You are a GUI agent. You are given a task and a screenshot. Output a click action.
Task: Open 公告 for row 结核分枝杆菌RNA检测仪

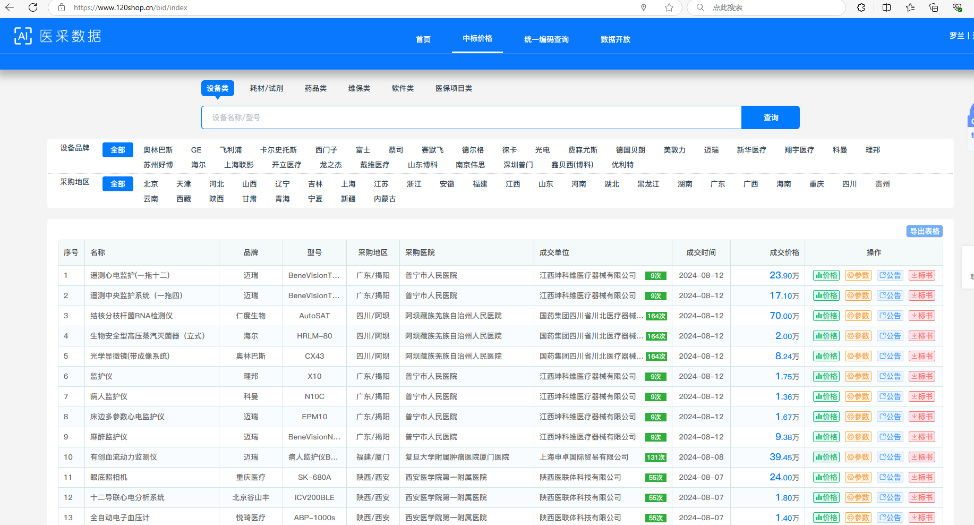click(x=890, y=316)
